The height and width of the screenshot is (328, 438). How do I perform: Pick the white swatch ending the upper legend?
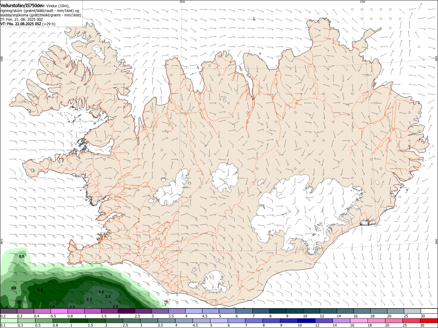[429, 311]
